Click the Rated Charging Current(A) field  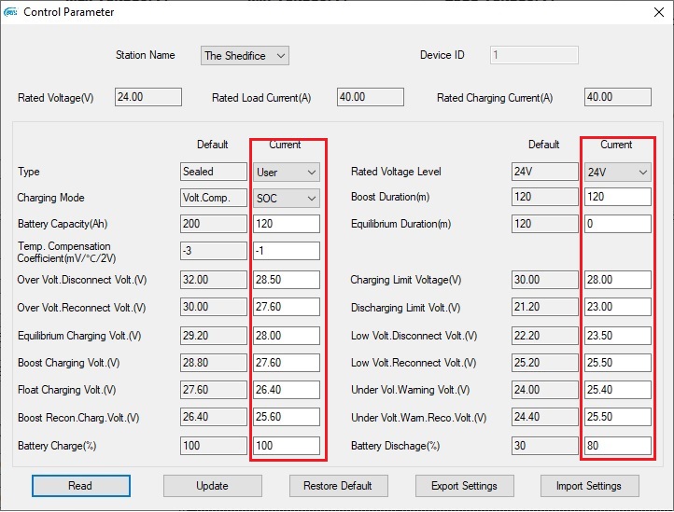(x=618, y=97)
